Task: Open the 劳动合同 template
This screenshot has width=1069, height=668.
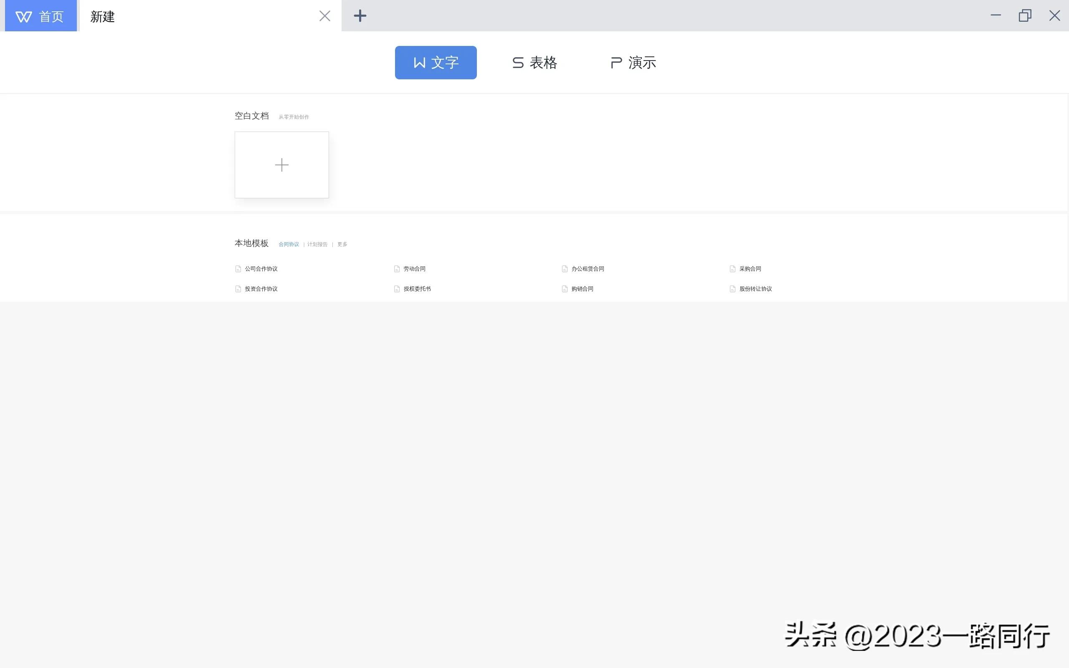Action: [x=414, y=268]
